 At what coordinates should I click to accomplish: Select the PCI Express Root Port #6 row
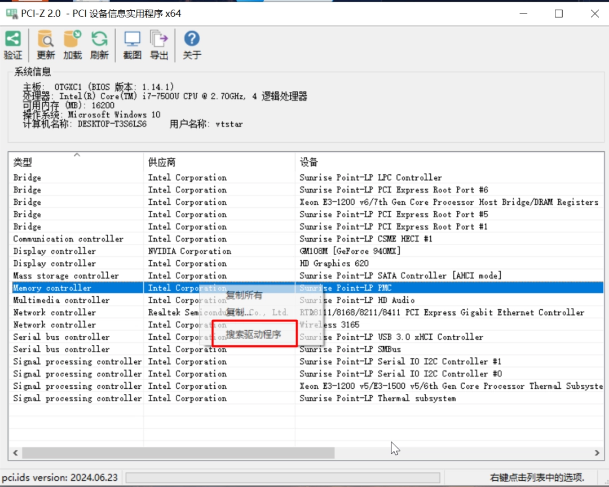point(307,190)
